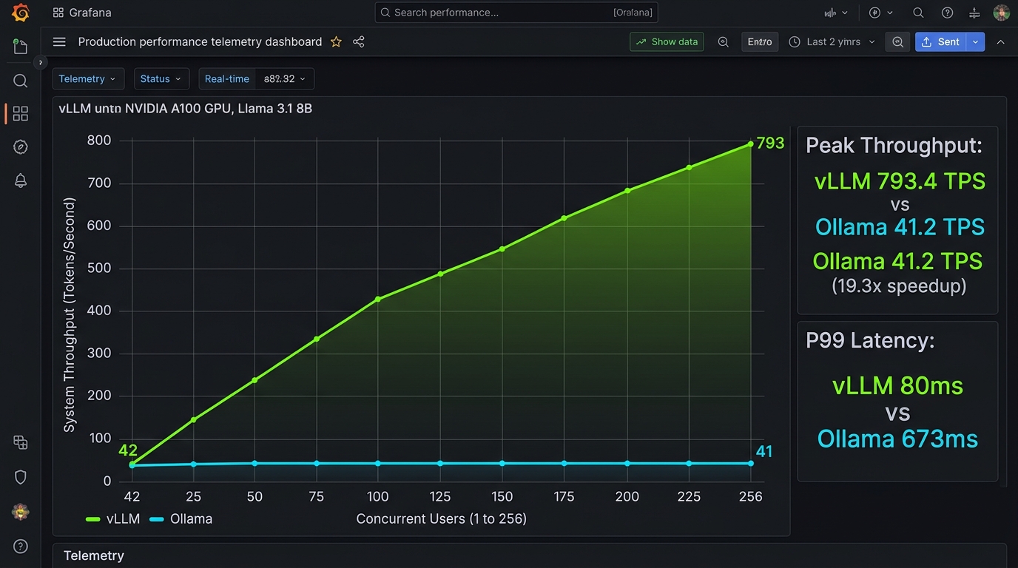Open the dropdown arrow beside Sent button
Screen dimensions: 1018x568
tap(976, 42)
